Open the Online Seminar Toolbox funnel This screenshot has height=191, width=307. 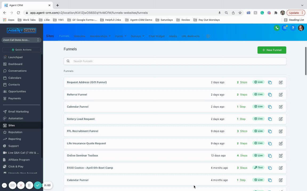click(82, 155)
